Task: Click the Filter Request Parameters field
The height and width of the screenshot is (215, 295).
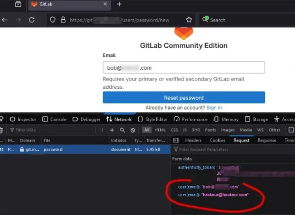Action: point(233,149)
